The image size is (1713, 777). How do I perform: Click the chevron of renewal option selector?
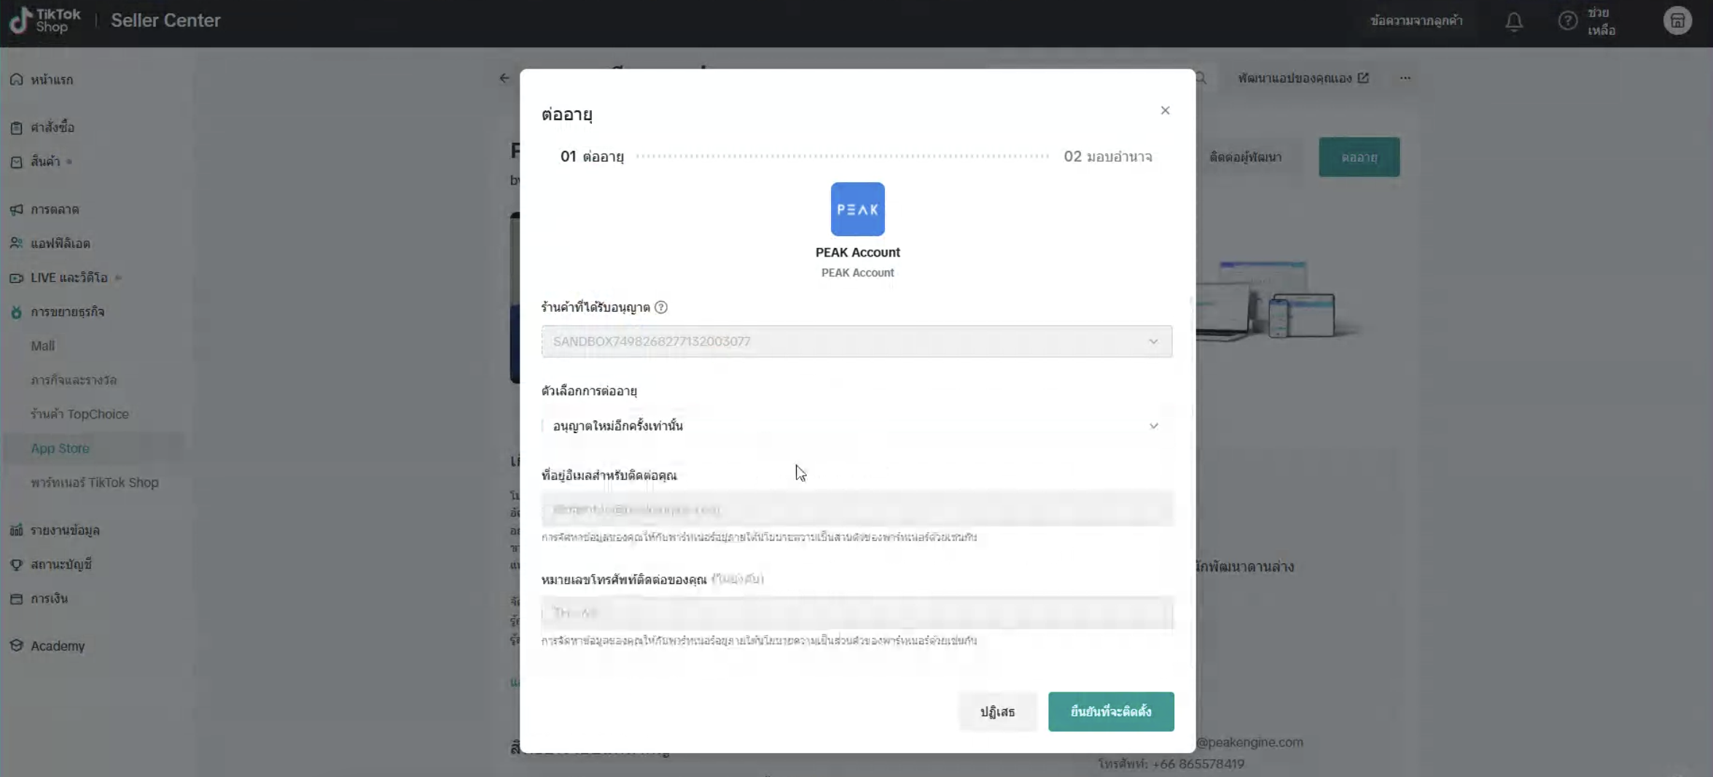click(1153, 426)
